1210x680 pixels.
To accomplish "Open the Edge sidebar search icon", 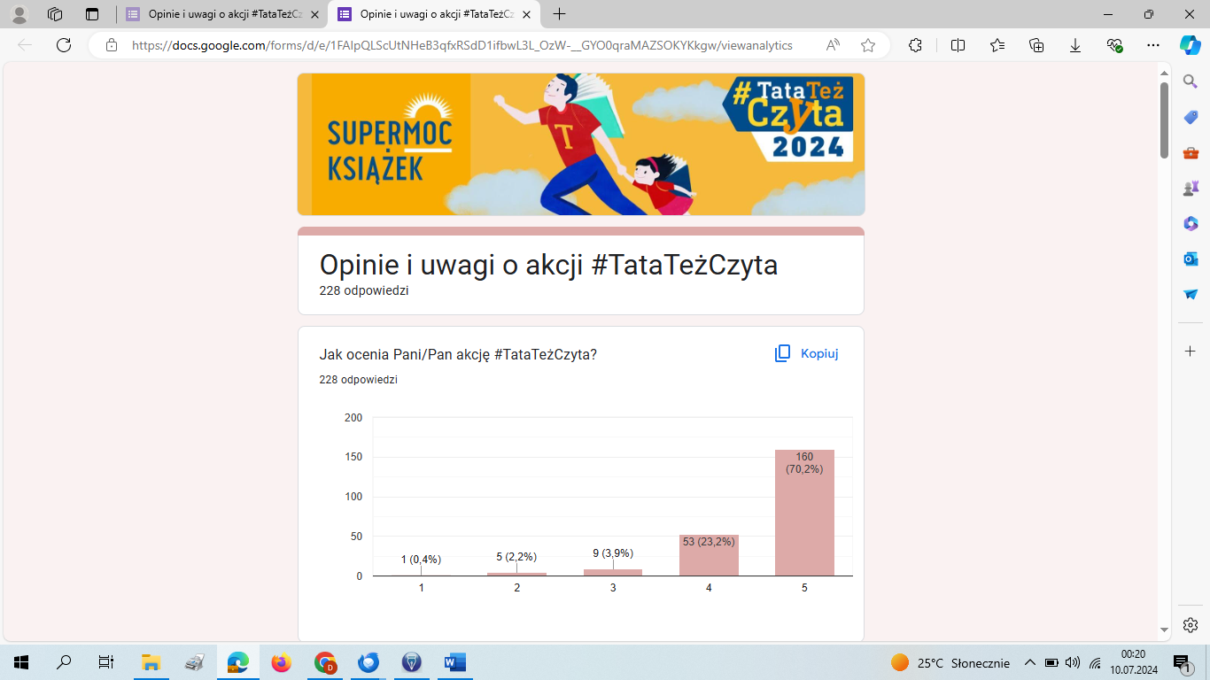I will 1191,82.
